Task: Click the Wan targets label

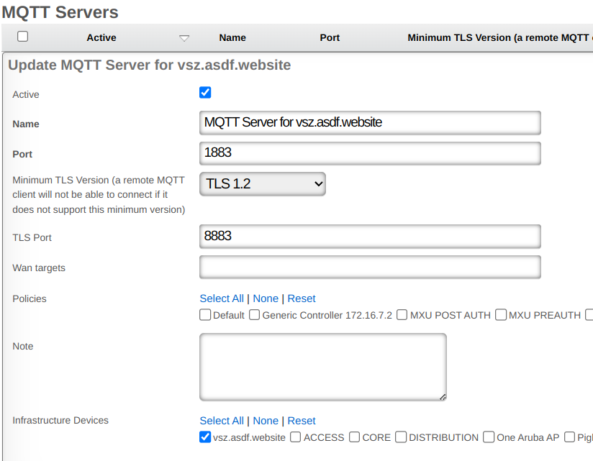Action: tap(39, 268)
